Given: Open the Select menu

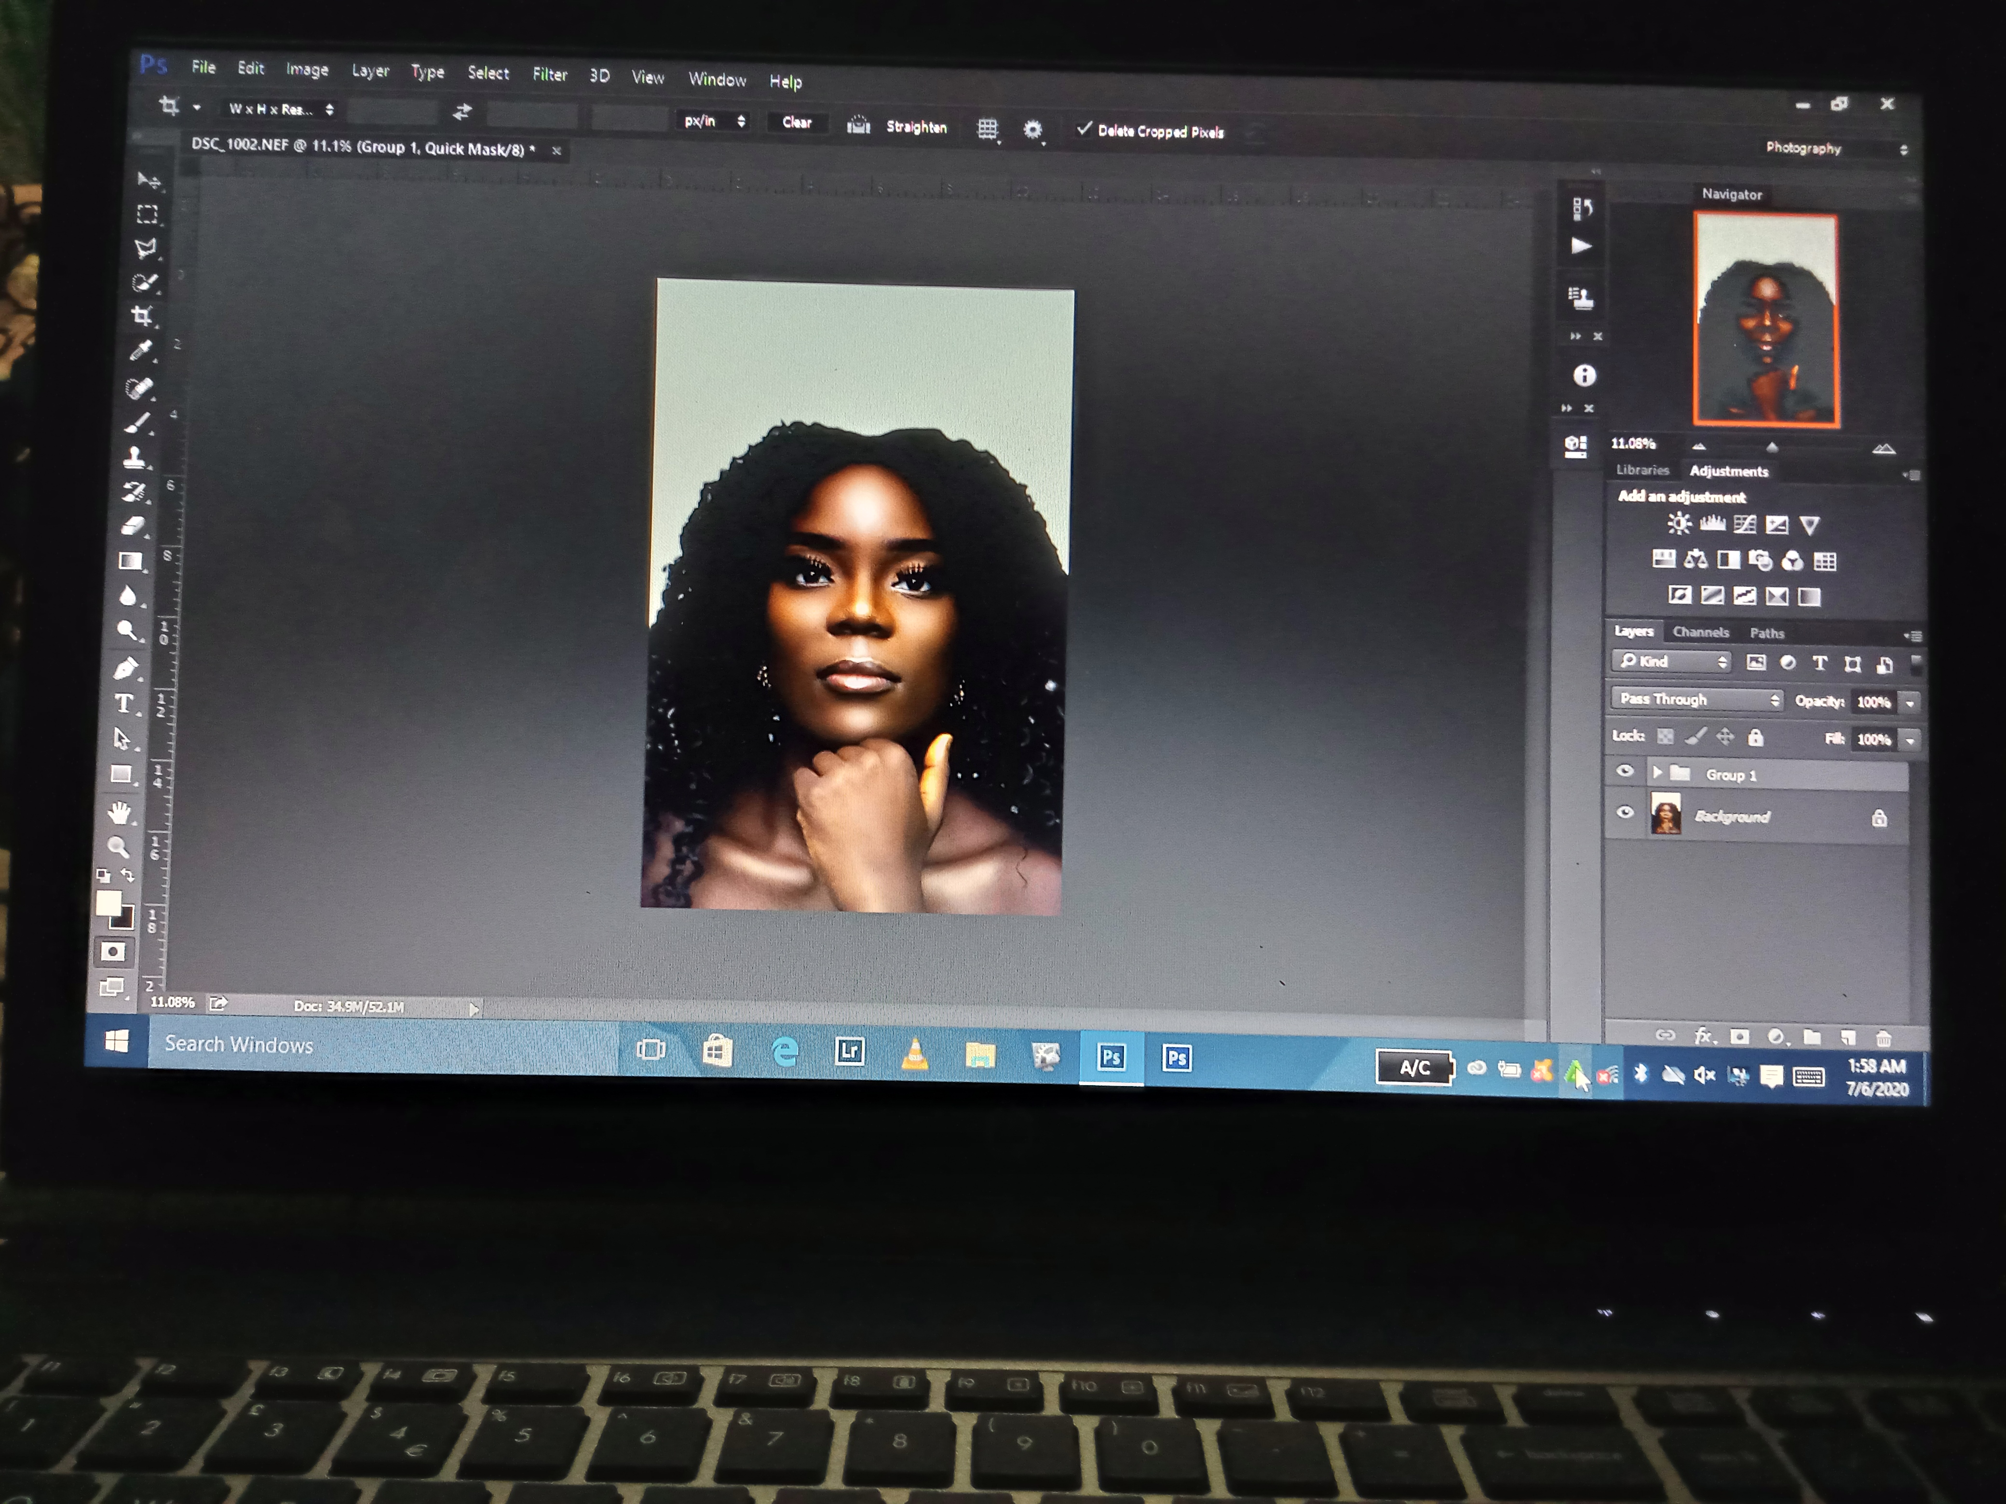Looking at the screenshot, I should pyautogui.click(x=488, y=72).
